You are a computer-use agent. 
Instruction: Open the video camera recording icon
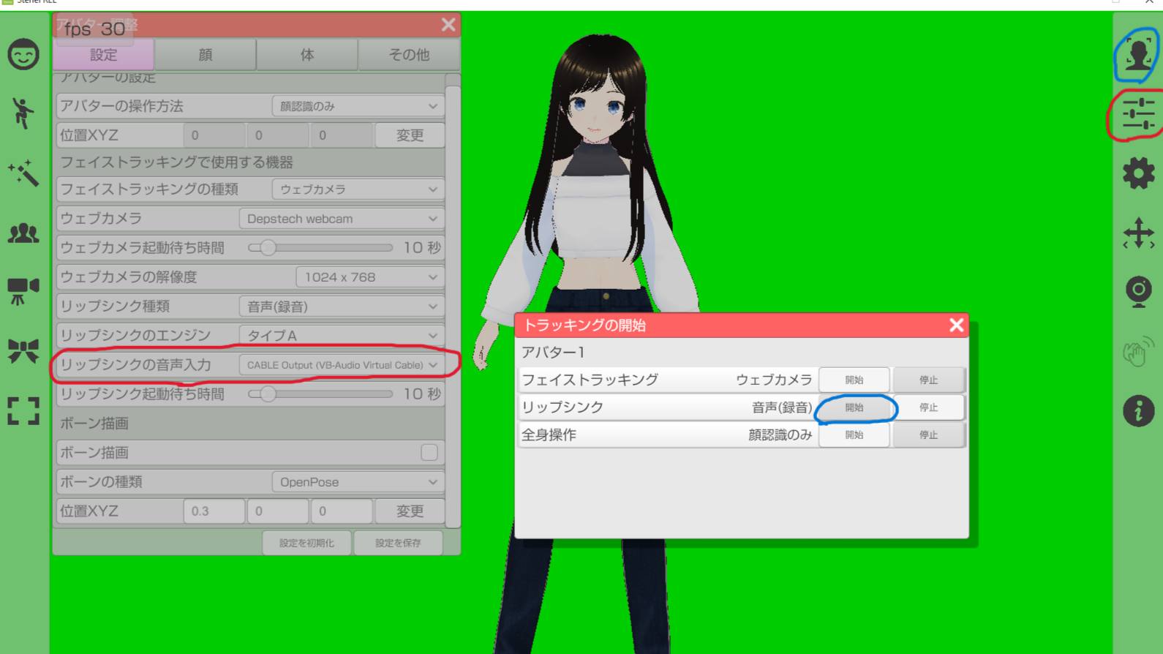pyautogui.click(x=23, y=291)
